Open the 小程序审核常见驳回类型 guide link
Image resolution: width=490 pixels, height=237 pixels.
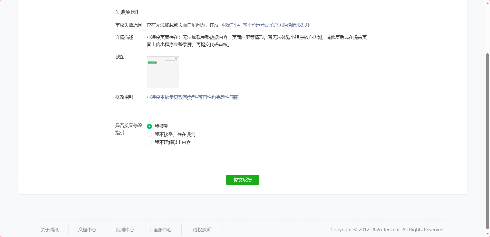pos(192,97)
